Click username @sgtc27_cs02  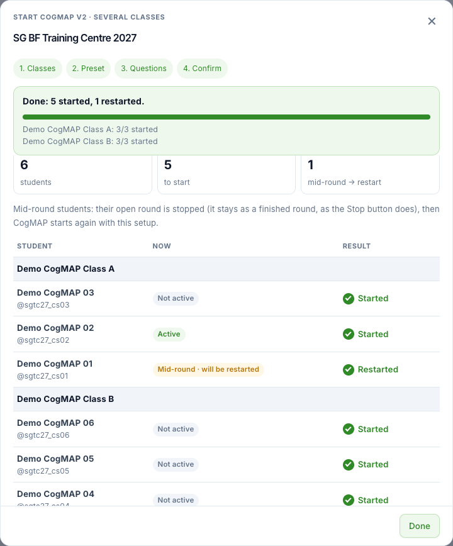(x=43, y=340)
